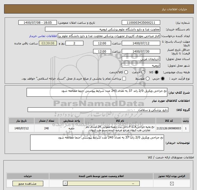Click the unit cell جعبه
This screenshot has height=190, width=197.
pos(72,128)
